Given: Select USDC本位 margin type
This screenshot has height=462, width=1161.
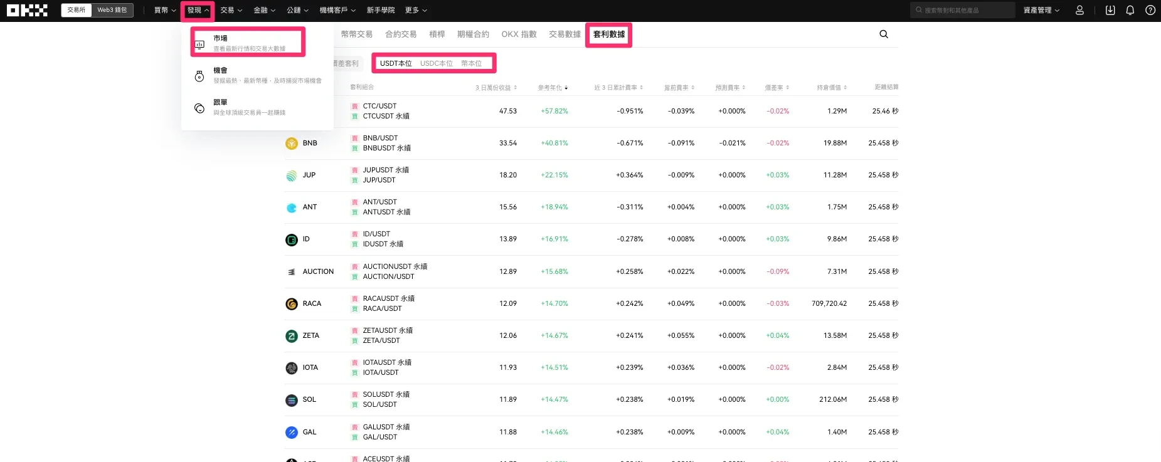Looking at the screenshot, I should (437, 63).
